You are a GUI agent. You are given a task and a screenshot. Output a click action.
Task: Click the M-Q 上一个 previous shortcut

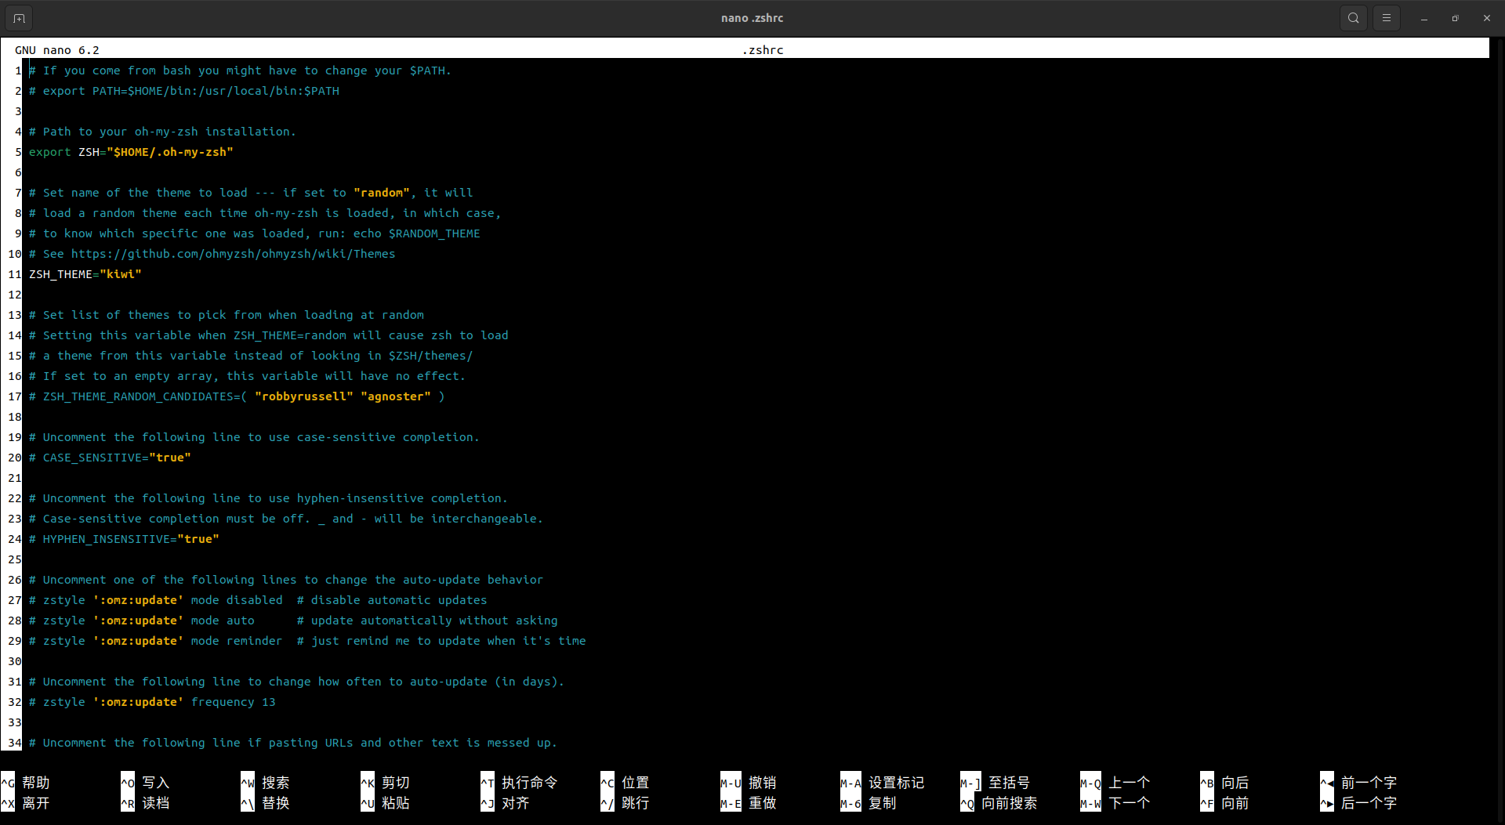[x=1115, y=783]
